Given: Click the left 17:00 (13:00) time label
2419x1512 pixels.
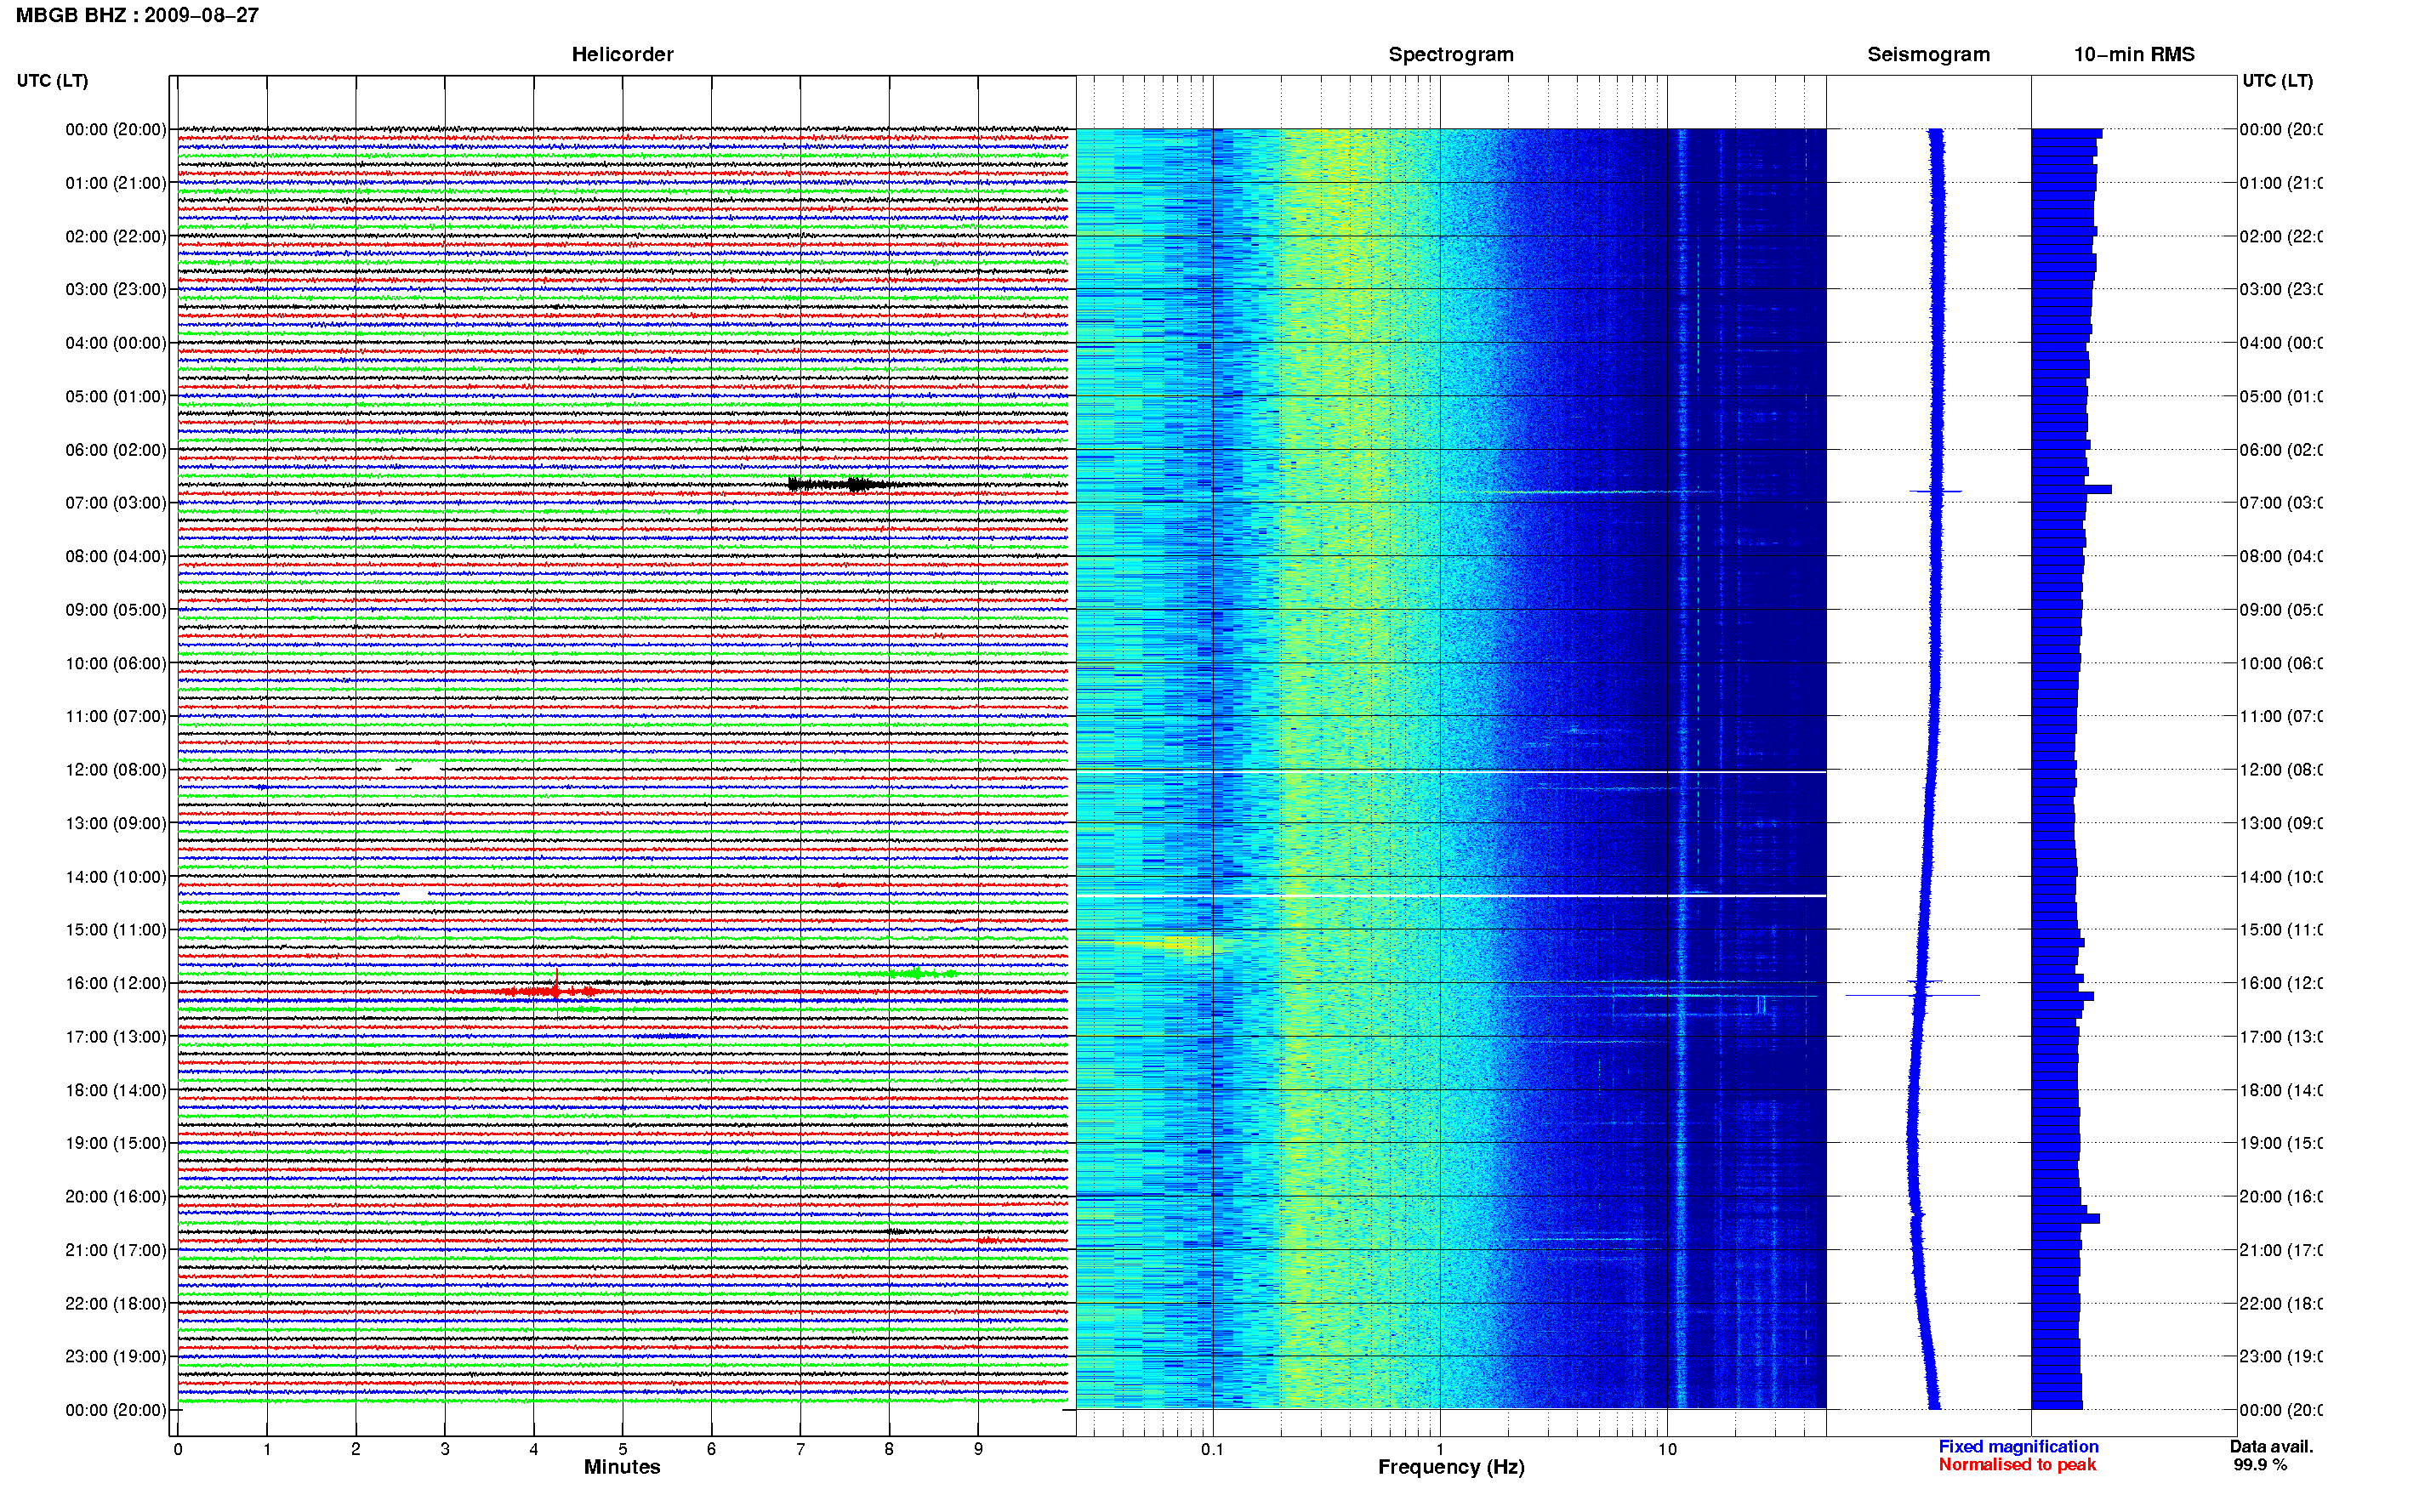Looking at the screenshot, I should coord(116,1037).
